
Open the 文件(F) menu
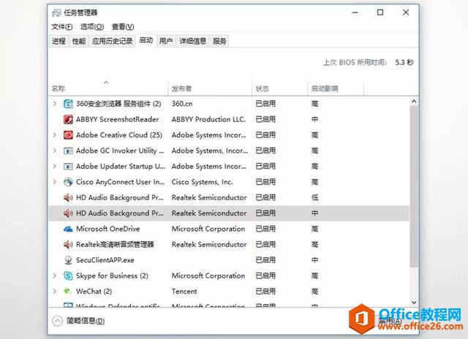pos(61,27)
